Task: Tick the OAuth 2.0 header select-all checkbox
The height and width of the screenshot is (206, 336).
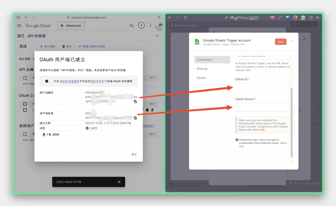Action: click(25, 104)
